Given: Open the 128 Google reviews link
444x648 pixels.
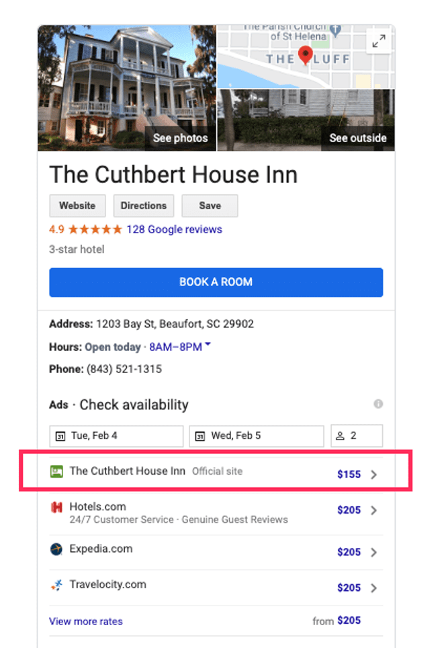Looking at the screenshot, I should click(x=174, y=229).
